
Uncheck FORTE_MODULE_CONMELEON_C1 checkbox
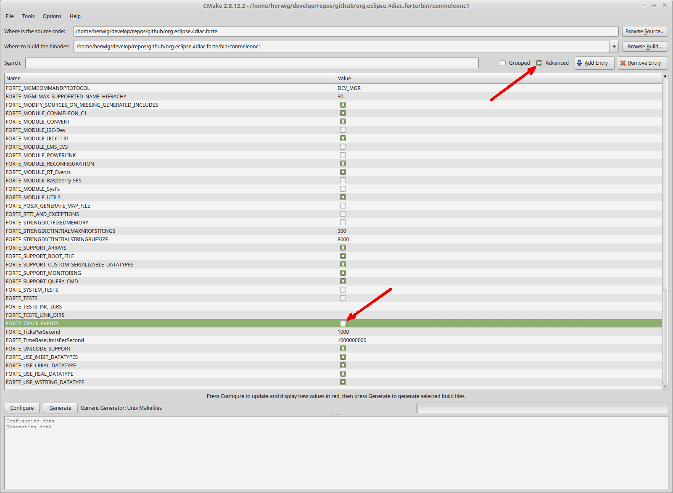pyautogui.click(x=343, y=113)
